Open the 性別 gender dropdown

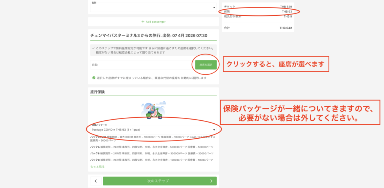coord(153,7)
